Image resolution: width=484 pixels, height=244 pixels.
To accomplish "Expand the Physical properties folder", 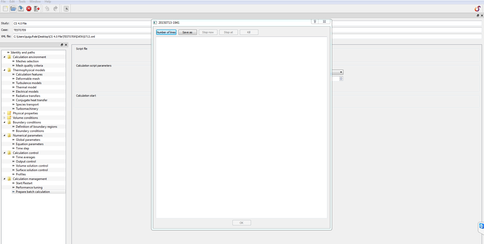I will 4,113.
